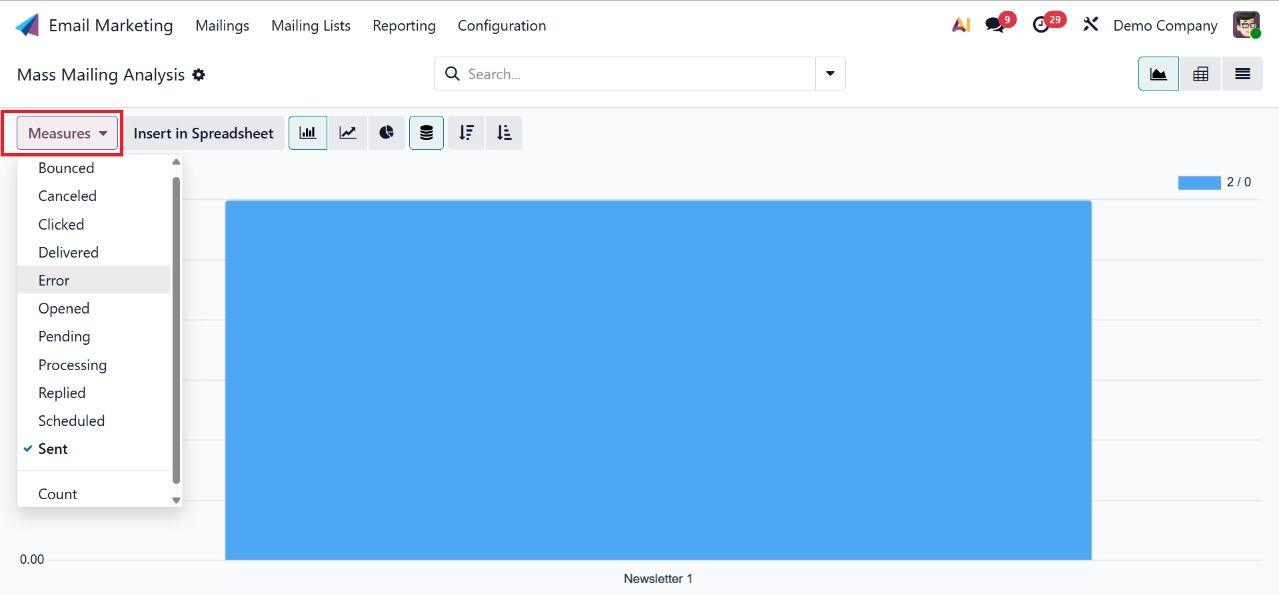The height and width of the screenshot is (595, 1279).
Task: Select the Scheduled measure
Action: [x=94, y=421]
